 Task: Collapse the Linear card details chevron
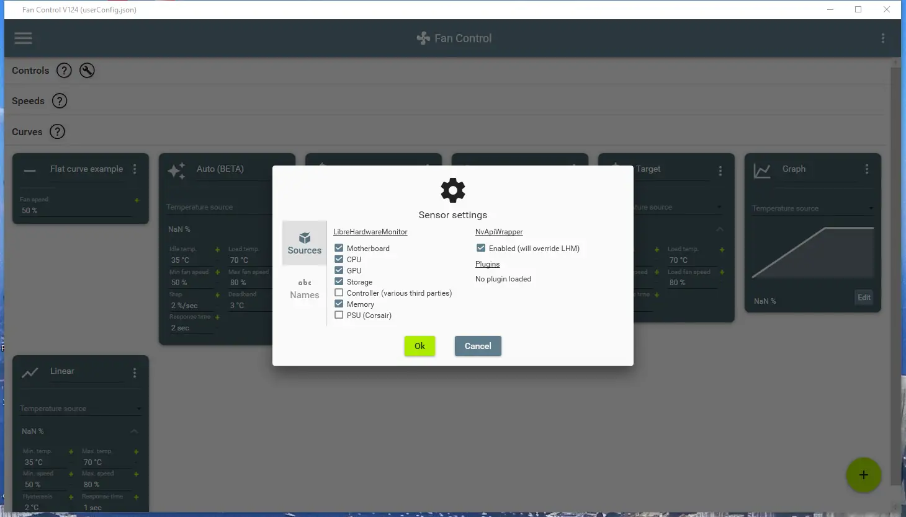134,431
